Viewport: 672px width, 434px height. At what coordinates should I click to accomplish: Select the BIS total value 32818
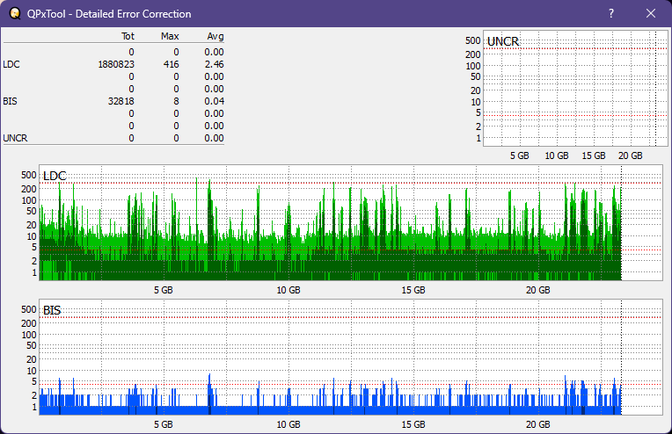(121, 101)
